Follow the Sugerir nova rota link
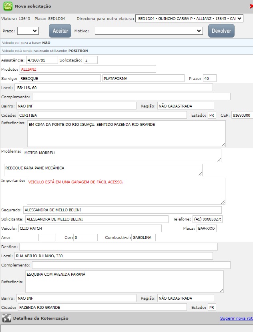 [x=236, y=318]
